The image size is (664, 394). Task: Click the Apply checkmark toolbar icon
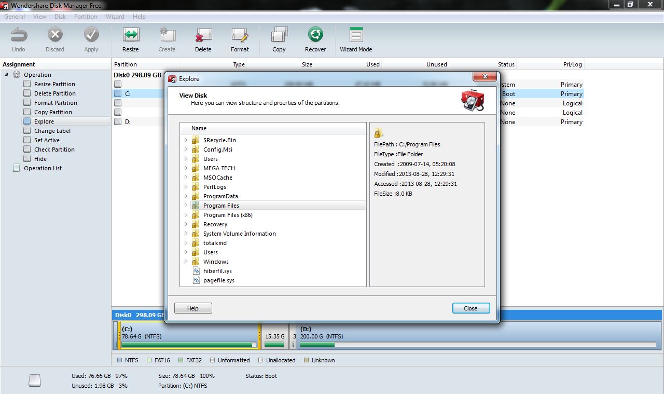[x=91, y=35]
